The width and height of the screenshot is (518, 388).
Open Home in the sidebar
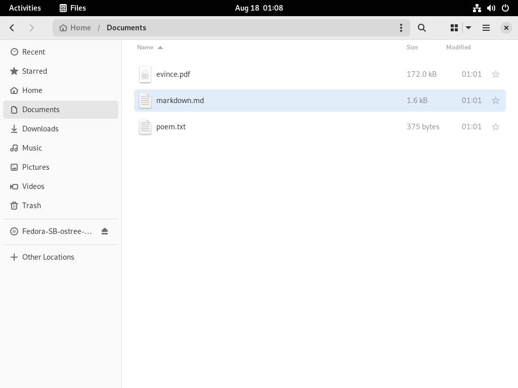coord(61,90)
